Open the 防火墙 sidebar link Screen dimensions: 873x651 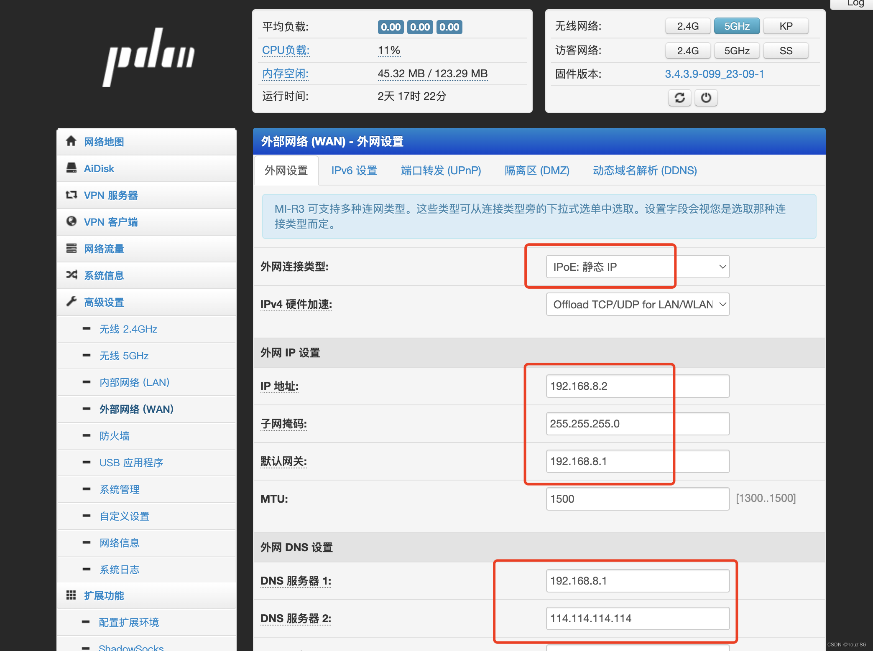114,436
